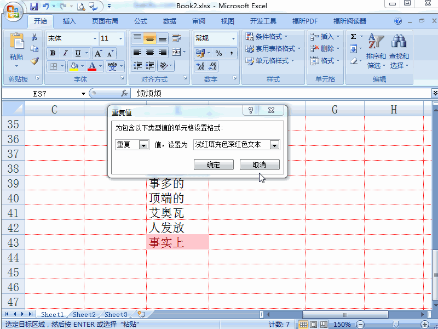Click the 确定 button to confirm
Viewport: 438px width, 329px height.
[214, 164]
